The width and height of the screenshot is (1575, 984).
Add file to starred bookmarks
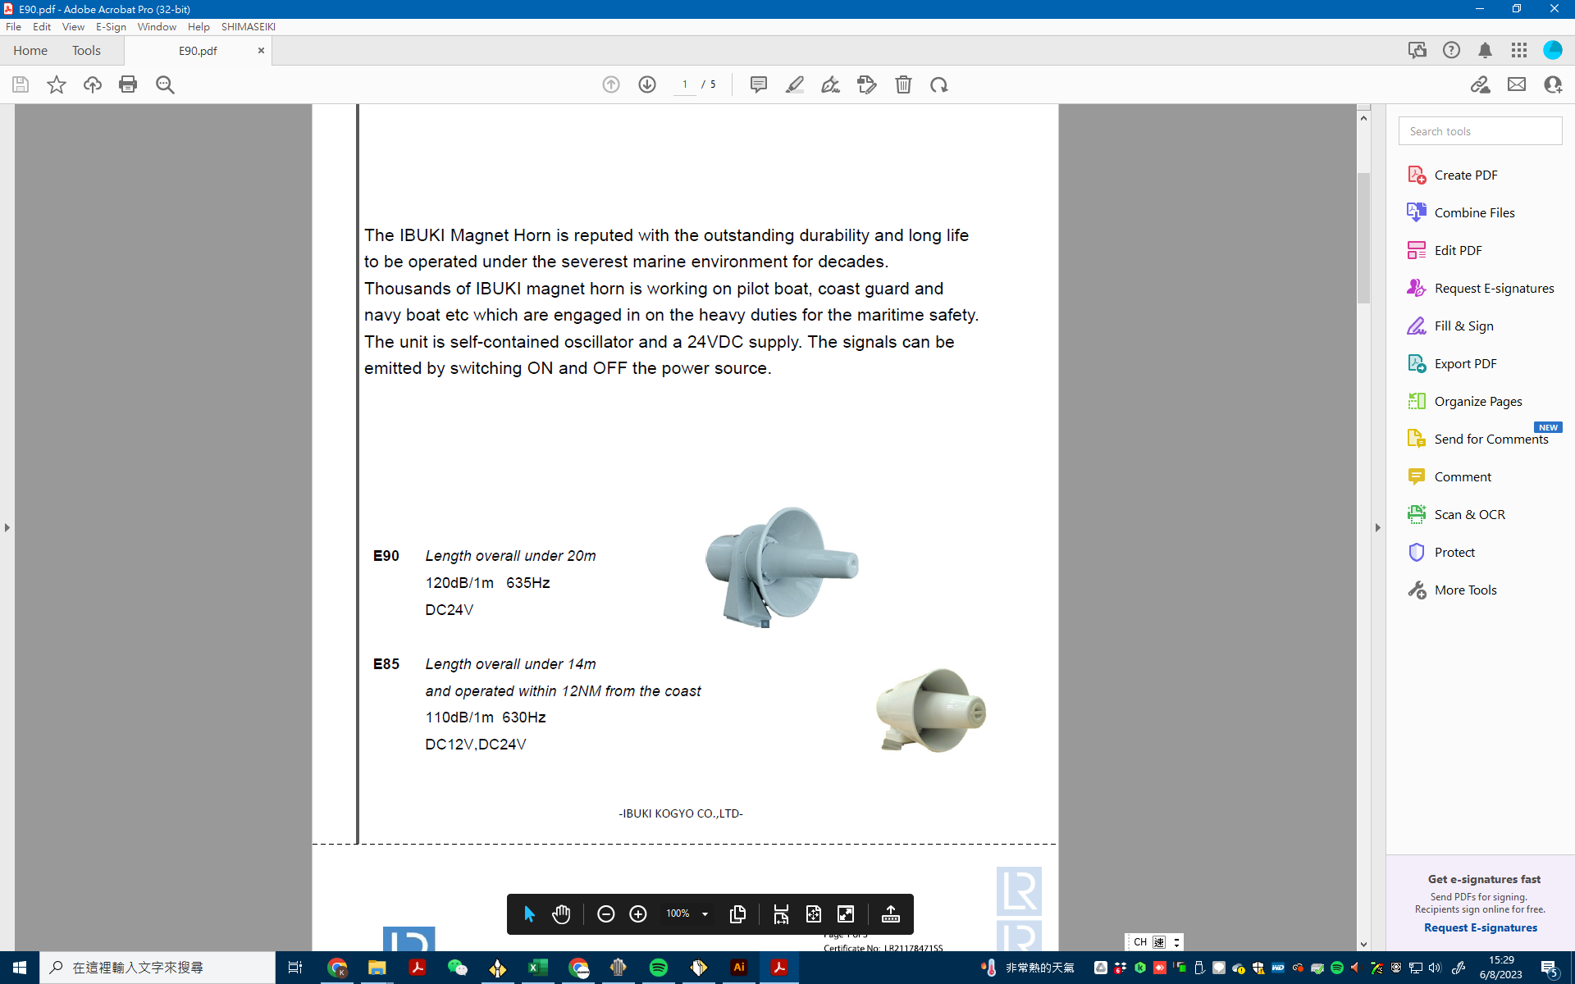pyautogui.click(x=56, y=84)
